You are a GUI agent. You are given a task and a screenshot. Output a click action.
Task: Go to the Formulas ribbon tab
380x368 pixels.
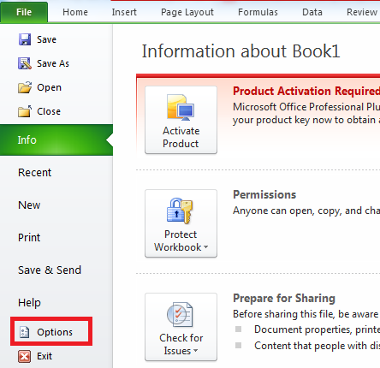coord(258,12)
